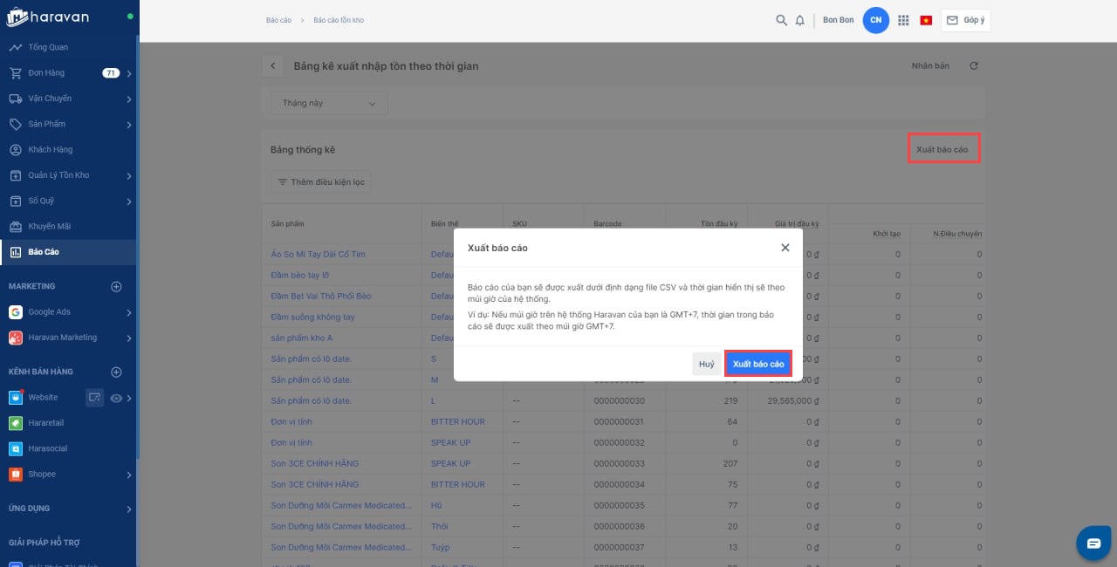
Task: Open the notifications bell
Action: pos(800,20)
